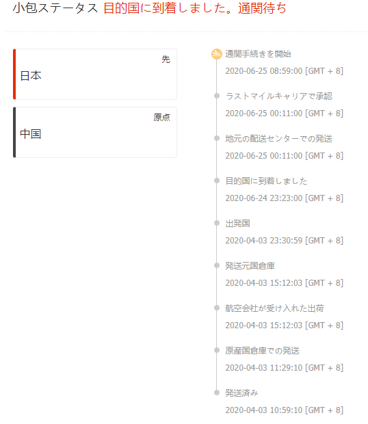The width and height of the screenshot is (368, 424).
Task: Click the 目的国に到着しました timeline dot
Action: 217,181
